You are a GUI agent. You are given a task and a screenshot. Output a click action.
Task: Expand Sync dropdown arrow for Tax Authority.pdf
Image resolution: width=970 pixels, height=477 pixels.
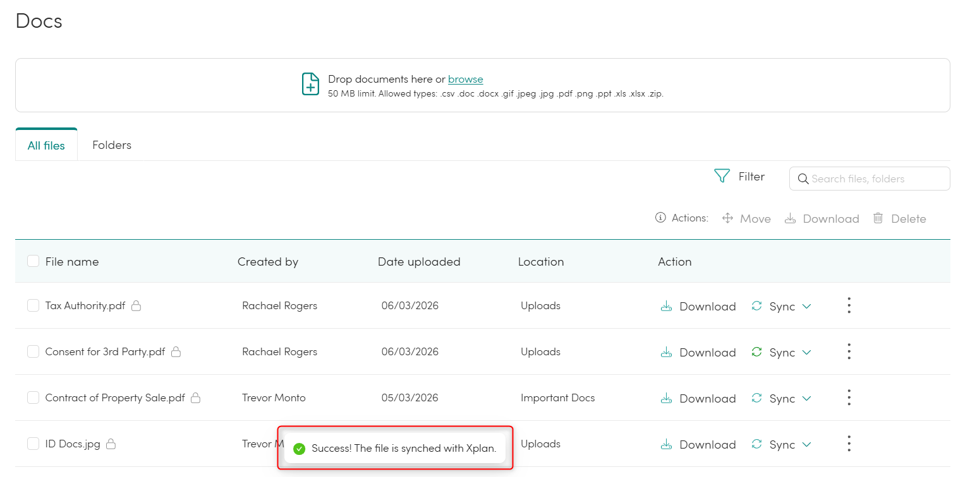tap(806, 307)
